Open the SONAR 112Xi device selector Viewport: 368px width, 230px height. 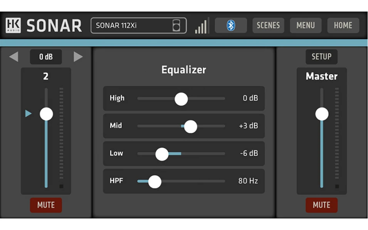(x=131, y=26)
